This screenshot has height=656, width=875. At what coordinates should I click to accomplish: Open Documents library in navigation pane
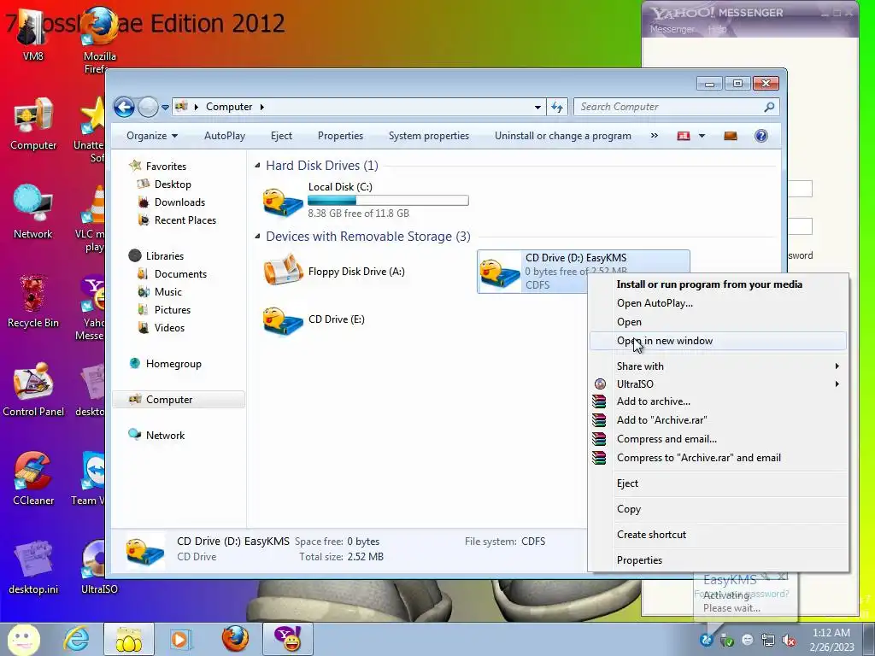180,274
